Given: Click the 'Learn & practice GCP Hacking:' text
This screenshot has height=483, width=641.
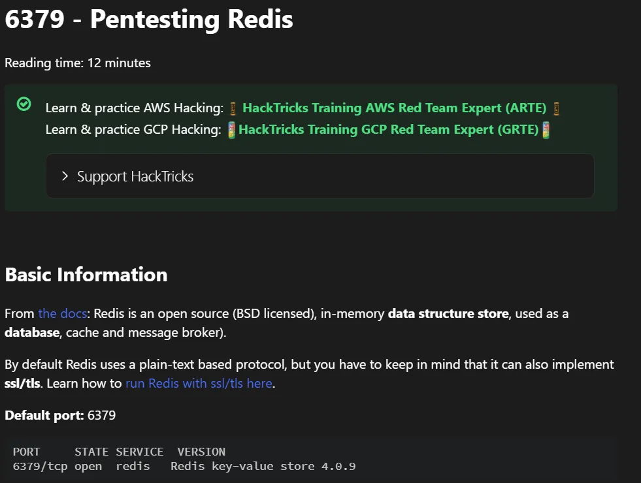Looking at the screenshot, I should [x=133, y=130].
